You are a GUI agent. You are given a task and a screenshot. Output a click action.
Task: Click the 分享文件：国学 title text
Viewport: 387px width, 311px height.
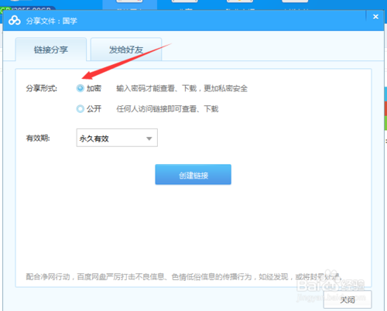(x=52, y=21)
